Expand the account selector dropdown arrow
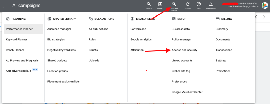Viewport: 270px width, 104px height. [x=3, y=7]
